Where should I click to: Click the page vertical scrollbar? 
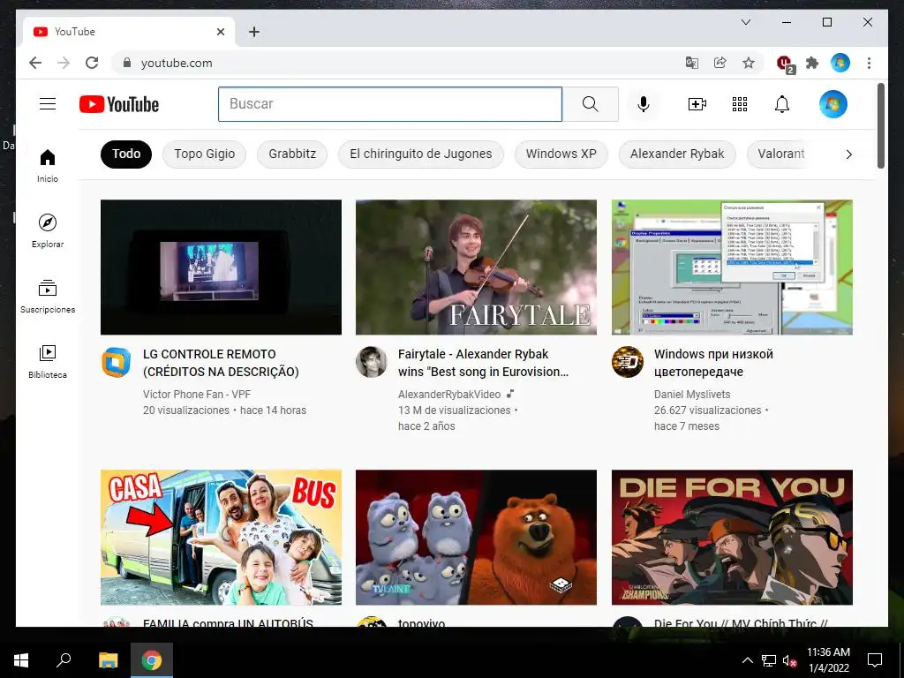pyautogui.click(x=880, y=125)
